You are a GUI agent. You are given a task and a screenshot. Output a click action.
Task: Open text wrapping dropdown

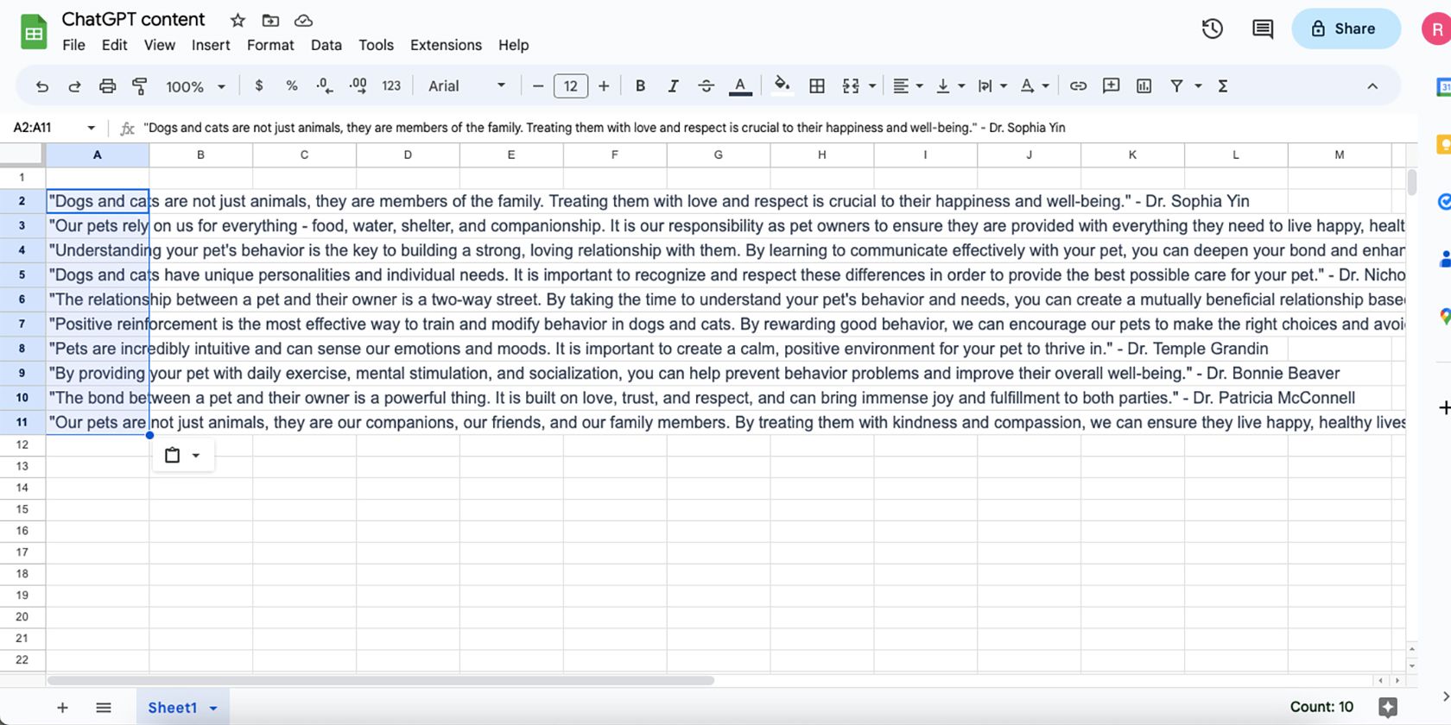(992, 85)
